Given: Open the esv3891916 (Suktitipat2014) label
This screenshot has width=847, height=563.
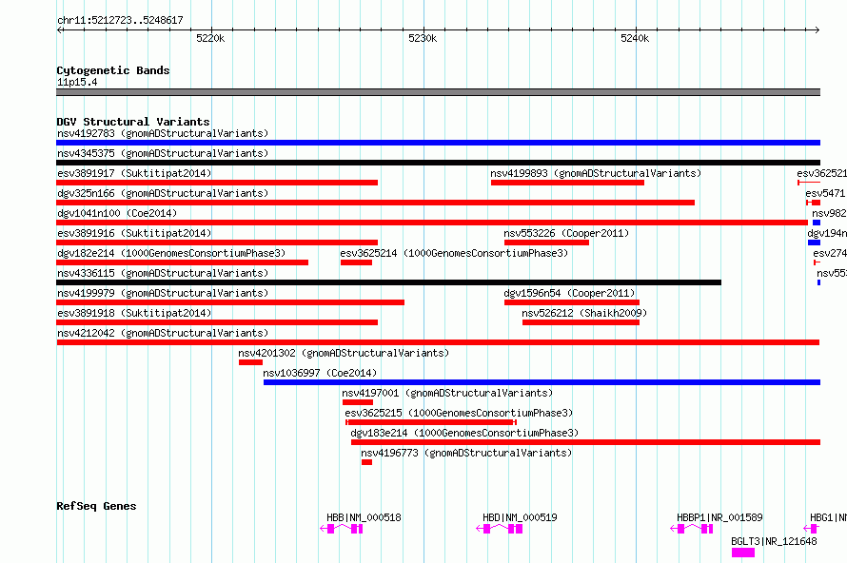Looking at the screenshot, I should (134, 233).
